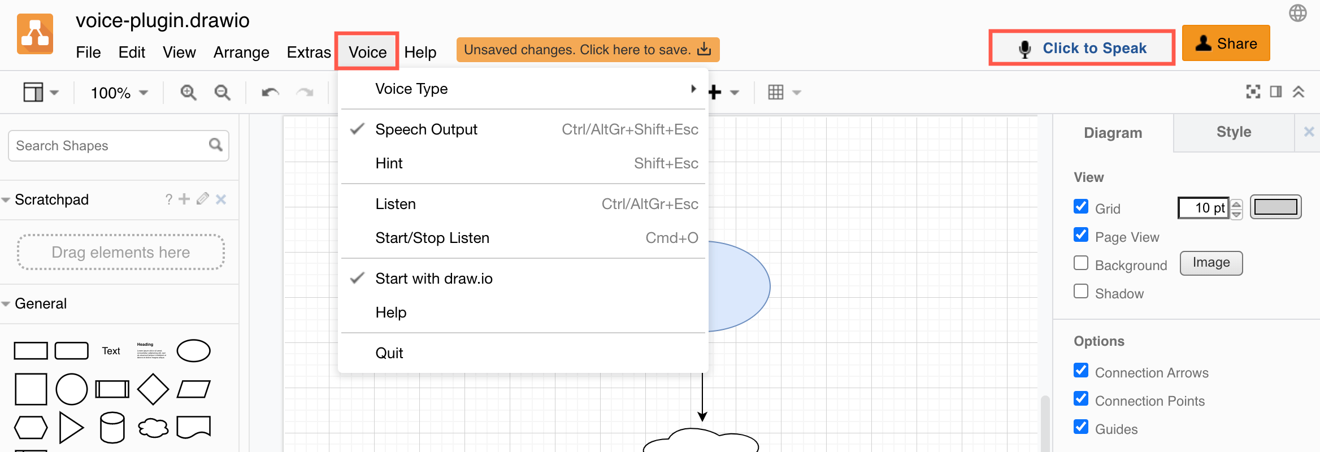The width and height of the screenshot is (1320, 452).
Task: Select the cylinder shape
Action: point(112,428)
